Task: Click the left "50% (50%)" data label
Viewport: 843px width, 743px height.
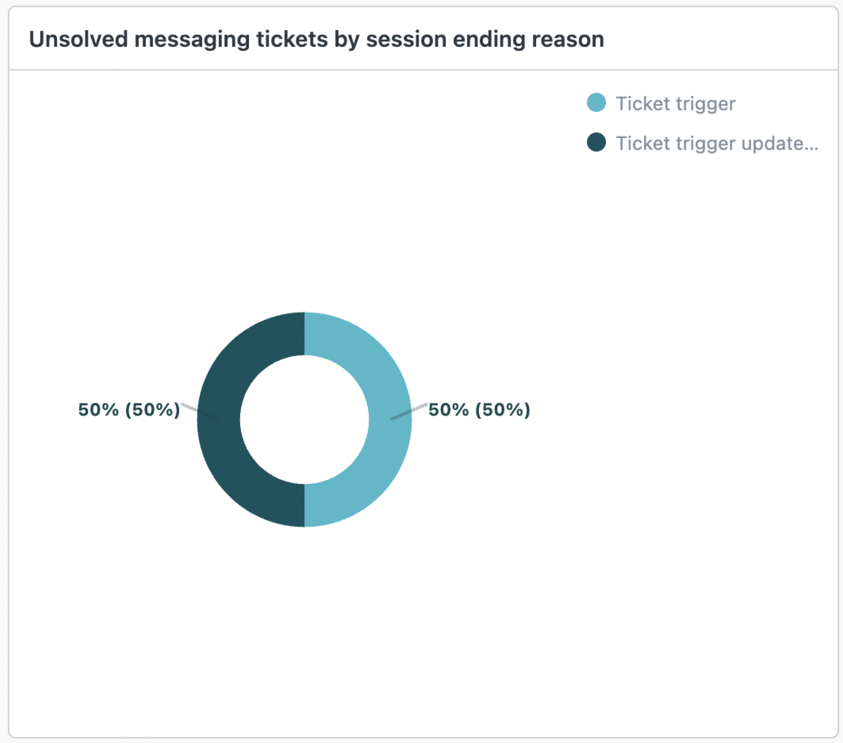Action: [129, 410]
